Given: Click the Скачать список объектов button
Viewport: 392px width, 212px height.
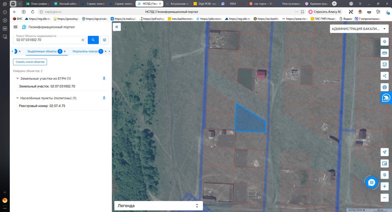Looking at the screenshot, I should click(30, 62).
